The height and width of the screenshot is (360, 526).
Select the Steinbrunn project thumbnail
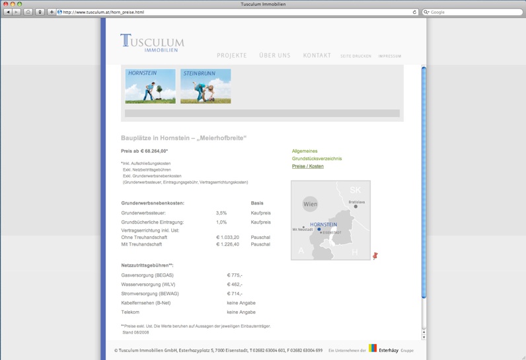pyautogui.click(x=206, y=86)
